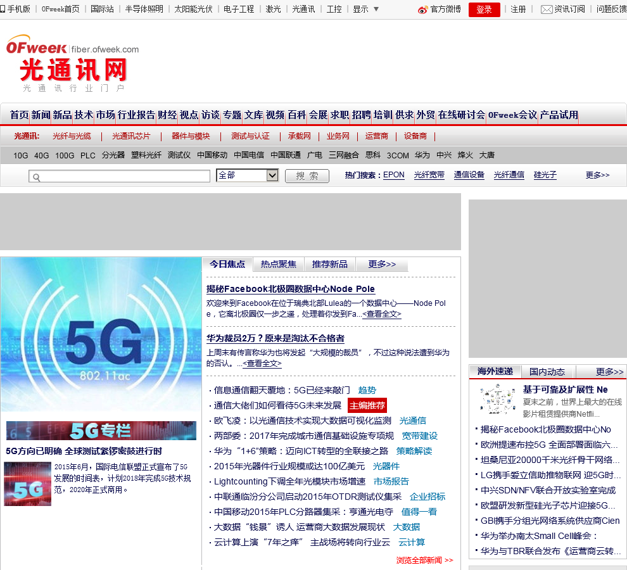The height and width of the screenshot is (570, 627).
Task: Click 查看全文 under the 华为裁员 article
Action: pos(262,364)
